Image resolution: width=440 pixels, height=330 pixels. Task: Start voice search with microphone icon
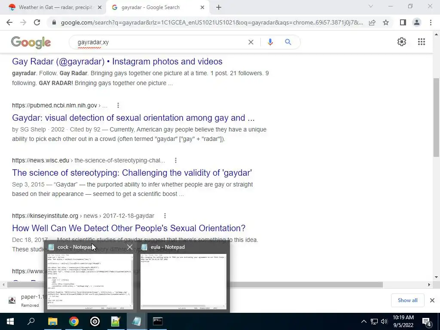[x=270, y=42]
